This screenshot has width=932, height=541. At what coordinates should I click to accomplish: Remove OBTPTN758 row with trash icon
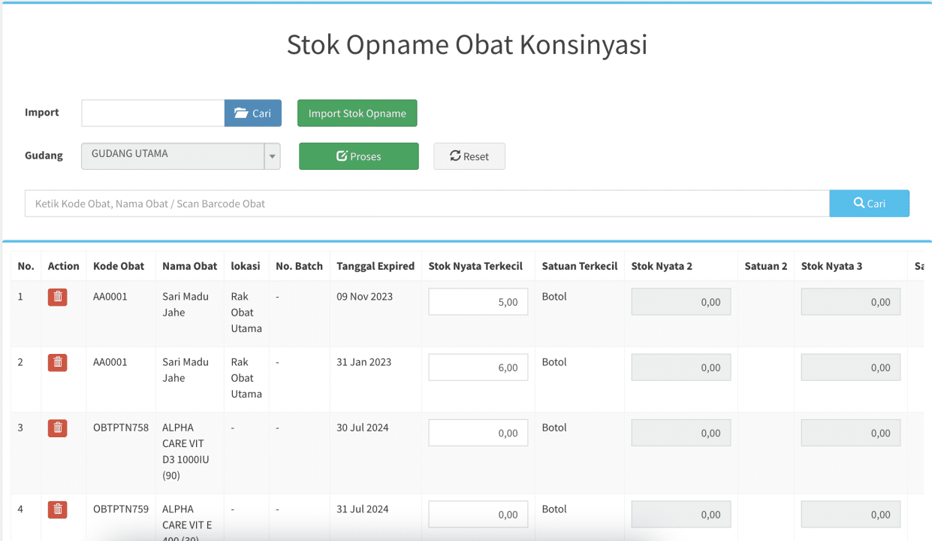click(x=58, y=428)
